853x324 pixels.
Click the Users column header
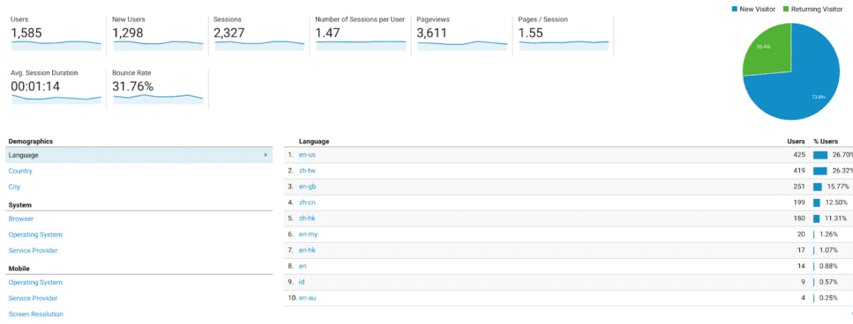796,141
